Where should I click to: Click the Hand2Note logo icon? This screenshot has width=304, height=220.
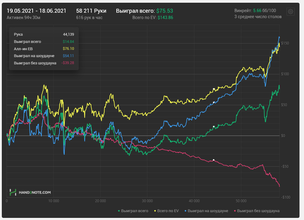tap(13, 192)
